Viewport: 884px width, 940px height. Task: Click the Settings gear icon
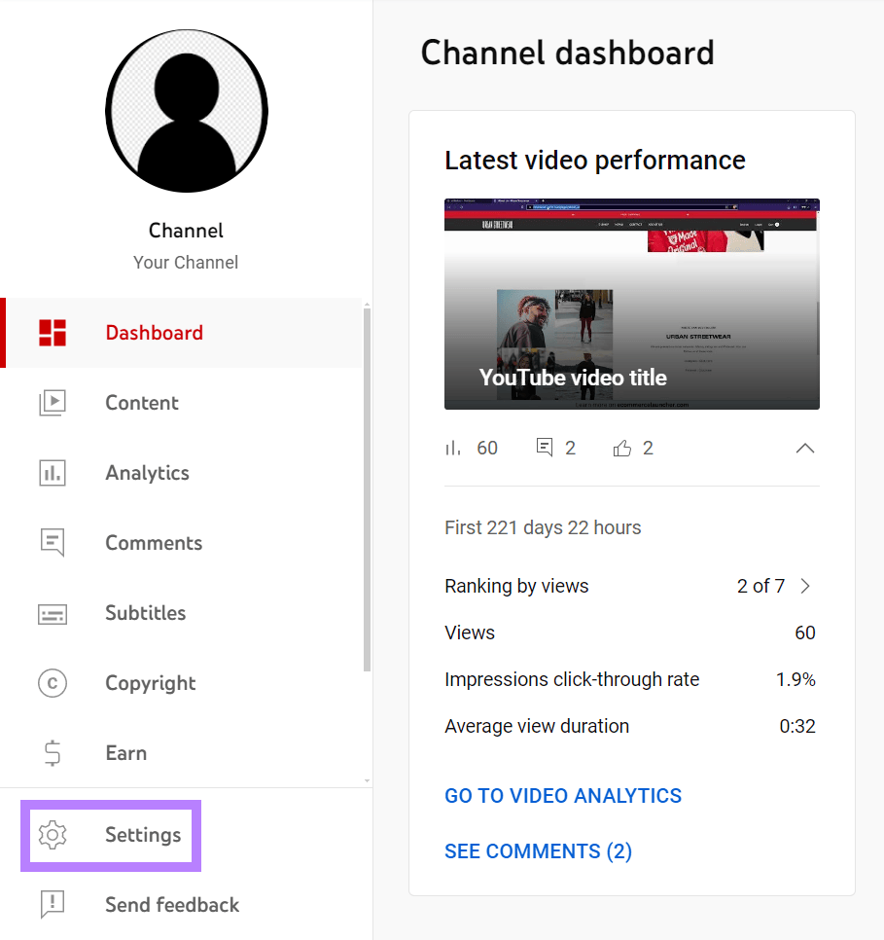coord(52,835)
